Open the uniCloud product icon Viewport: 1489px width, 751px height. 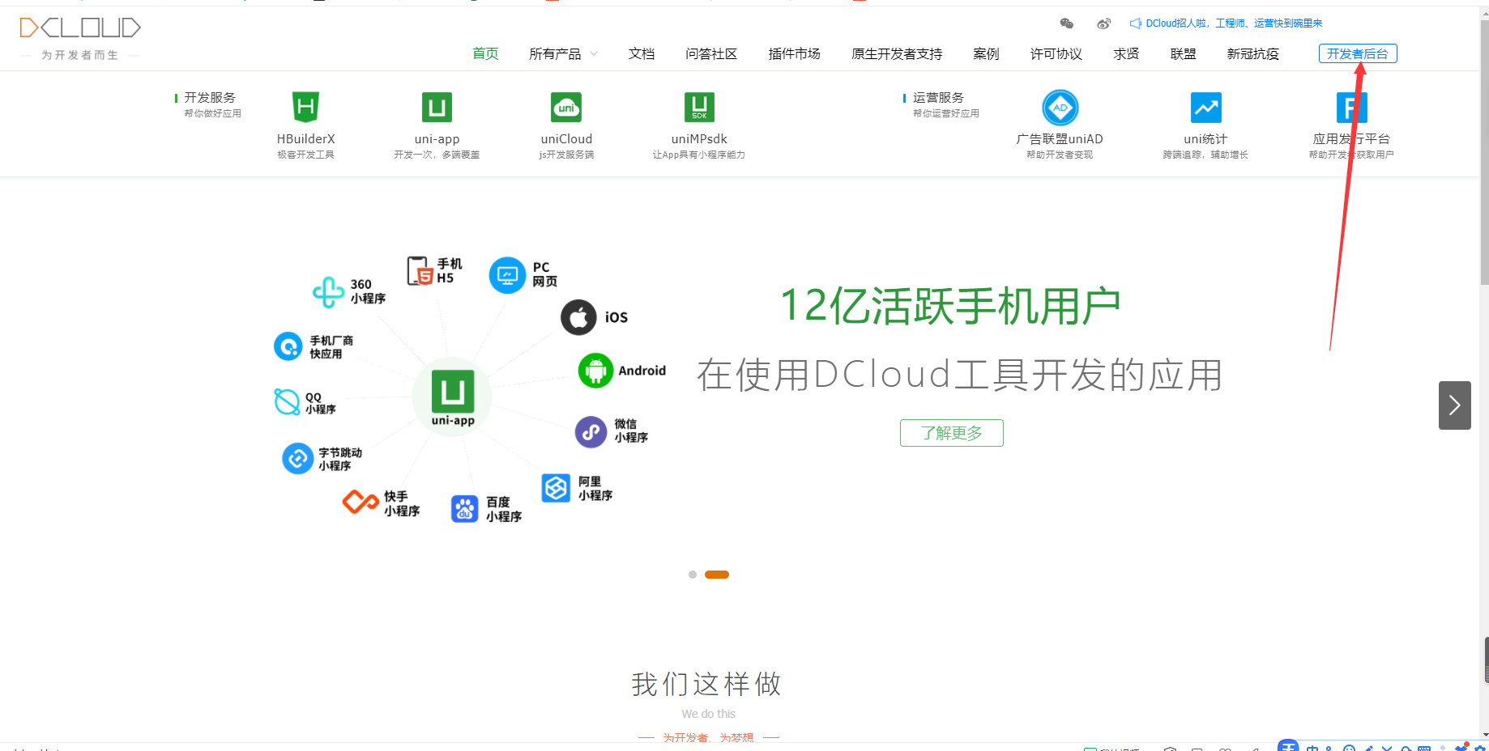pos(566,107)
